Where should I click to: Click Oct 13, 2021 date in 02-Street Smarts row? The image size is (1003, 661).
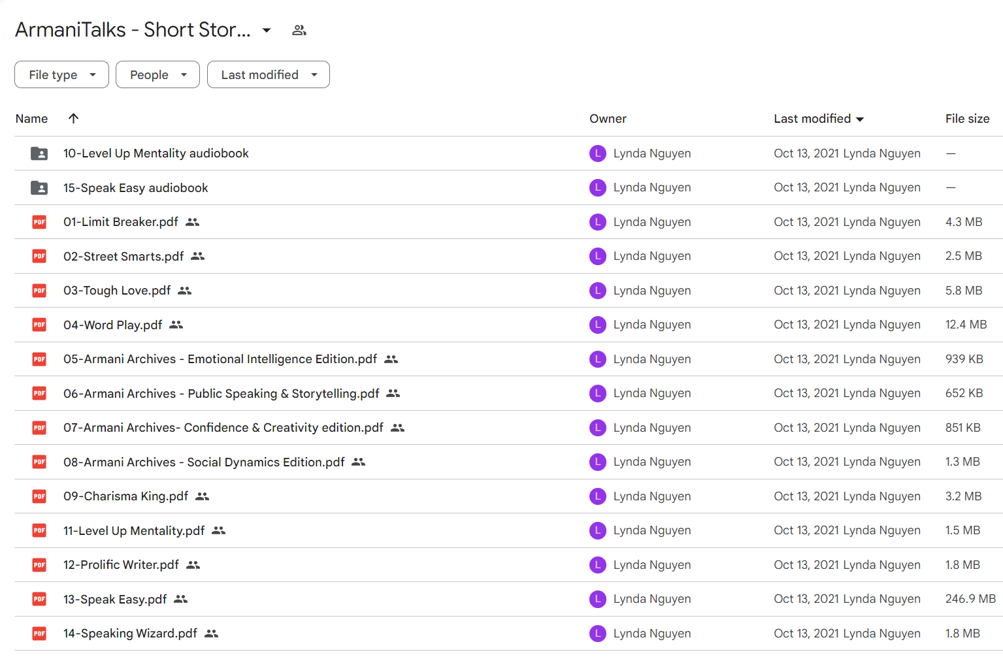pos(806,256)
